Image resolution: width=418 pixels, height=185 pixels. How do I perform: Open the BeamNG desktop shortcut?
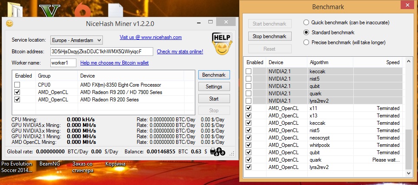pyautogui.click(x=49, y=164)
